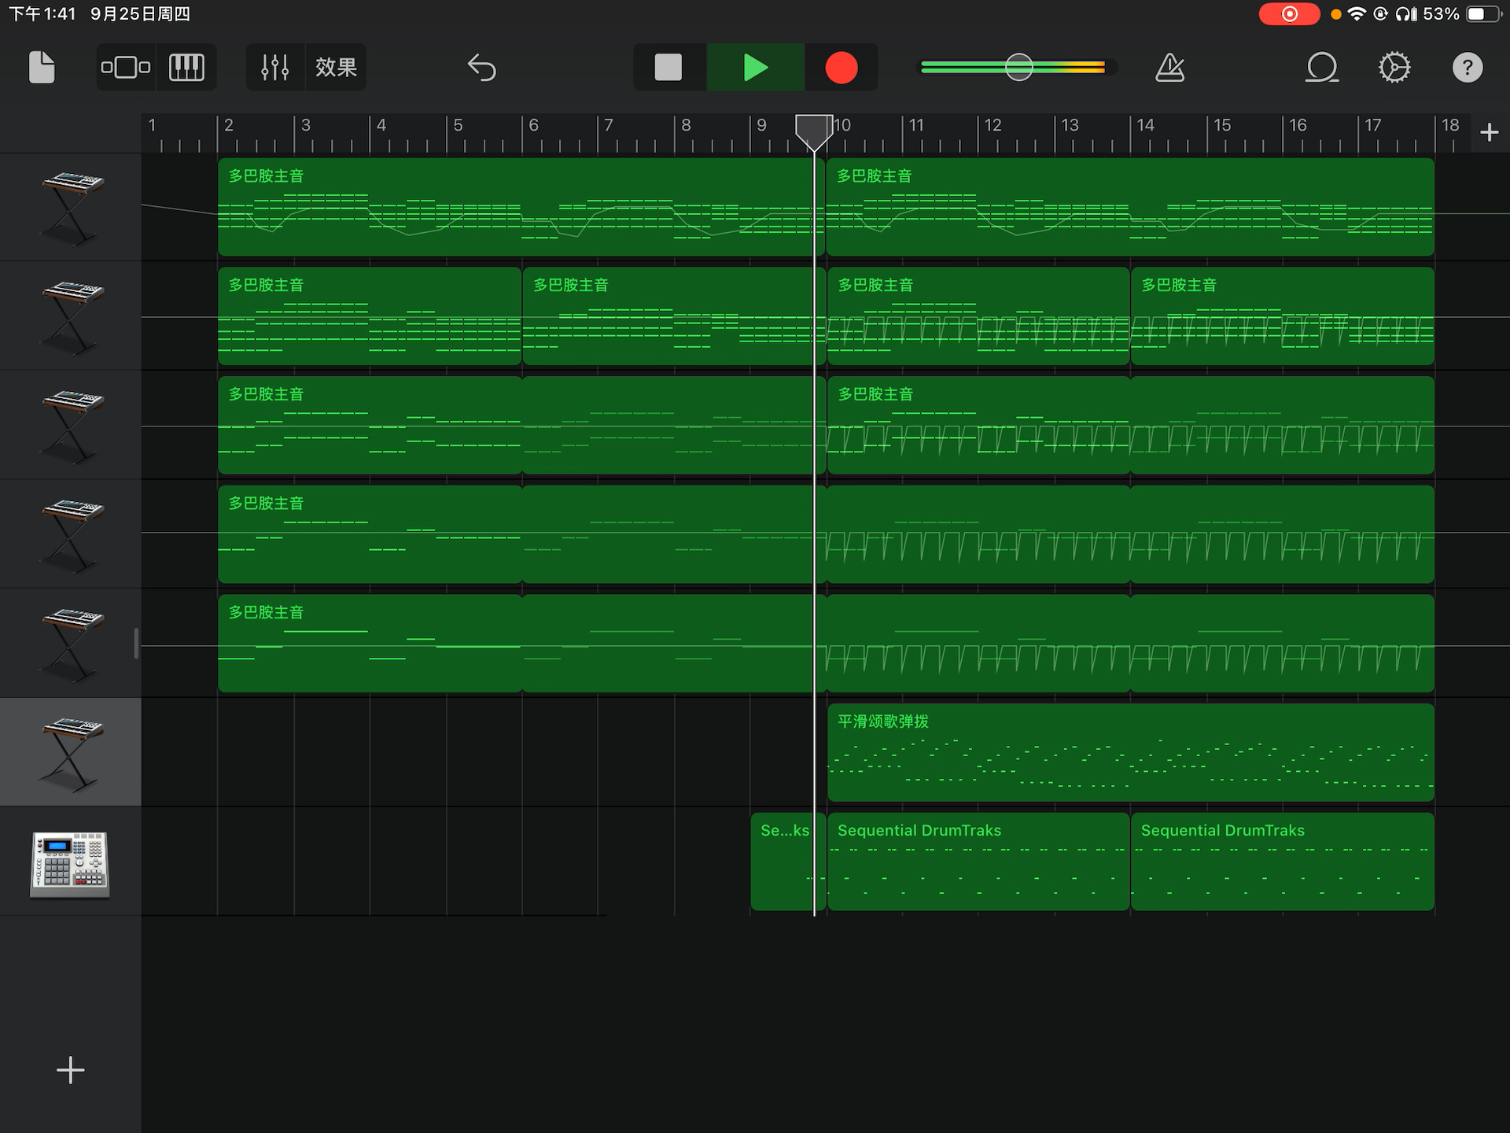Open the loop browser icon
Screen dimensions: 1510x1133
pyautogui.click(x=1321, y=68)
